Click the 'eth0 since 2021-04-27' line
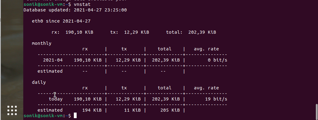Viewport: 318px width, 120px height. [61, 21]
